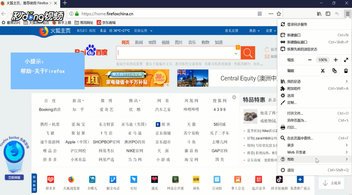Screen dimensions: 352x195
Task: Choose 新建窗口 menu entry
Action: pos(314,35)
